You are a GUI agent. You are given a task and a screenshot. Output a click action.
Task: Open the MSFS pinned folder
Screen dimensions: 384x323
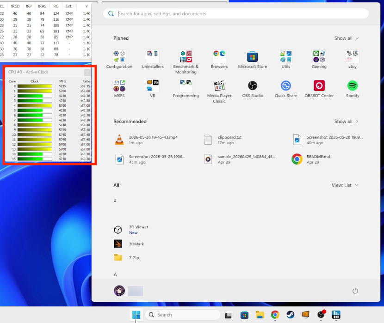tap(119, 89)
